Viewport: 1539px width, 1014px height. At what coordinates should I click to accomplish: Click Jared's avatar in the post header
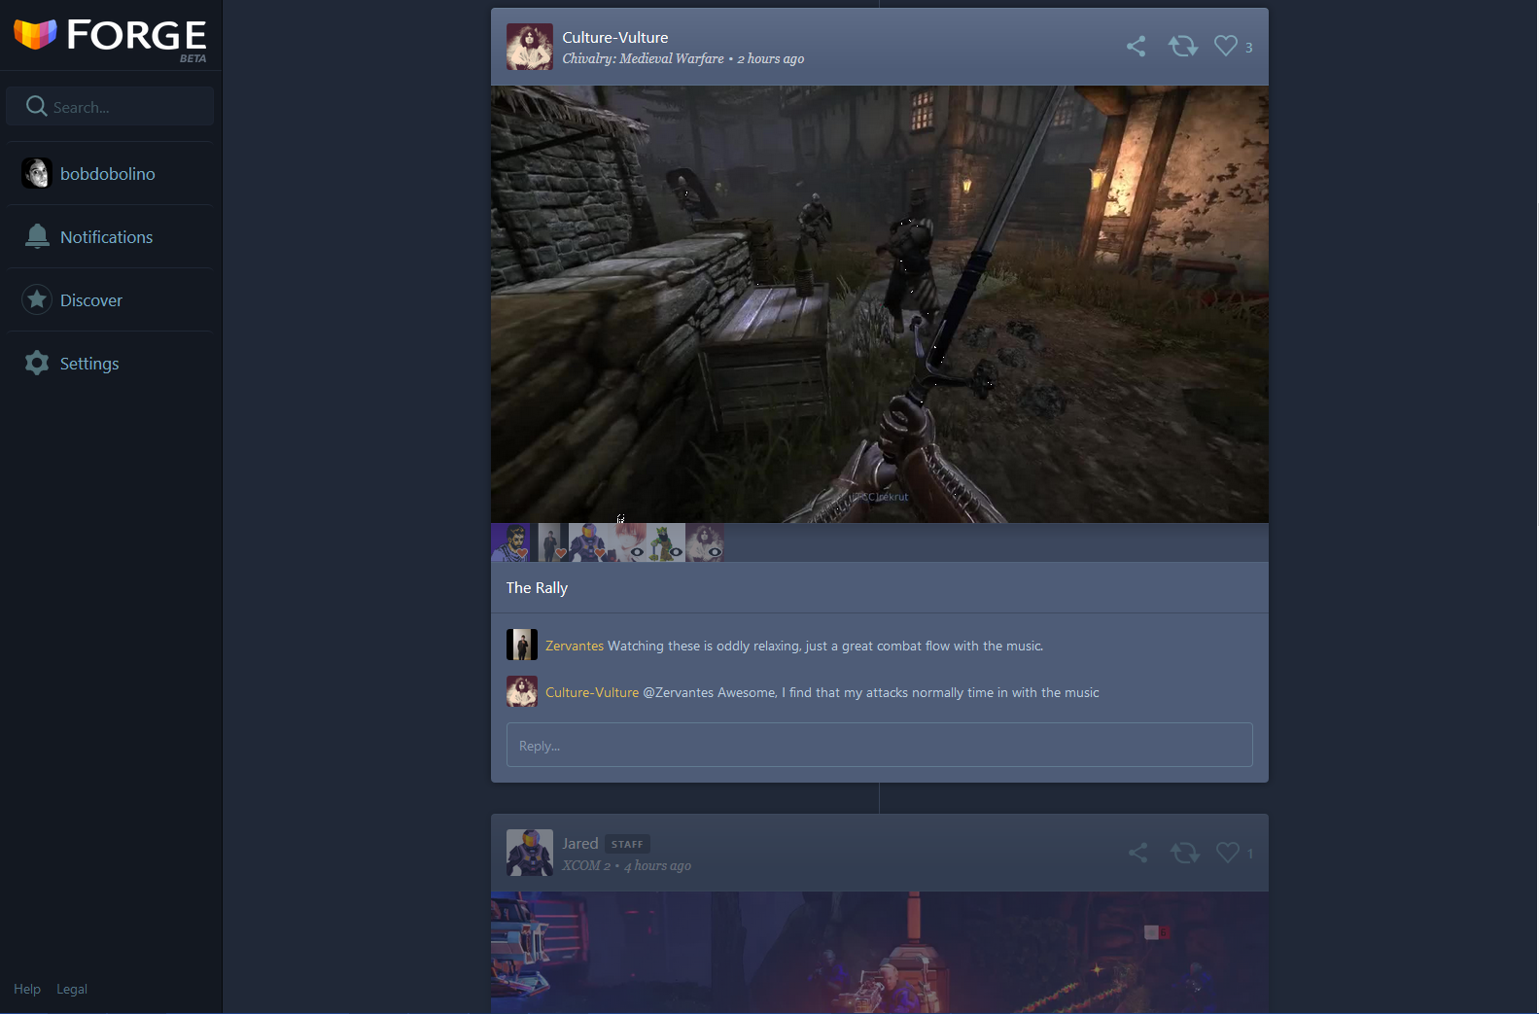click(530, 853)
